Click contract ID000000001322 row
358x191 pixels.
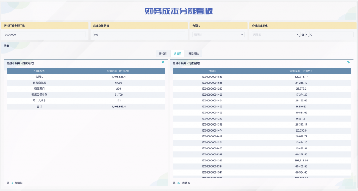click(212, 160)
